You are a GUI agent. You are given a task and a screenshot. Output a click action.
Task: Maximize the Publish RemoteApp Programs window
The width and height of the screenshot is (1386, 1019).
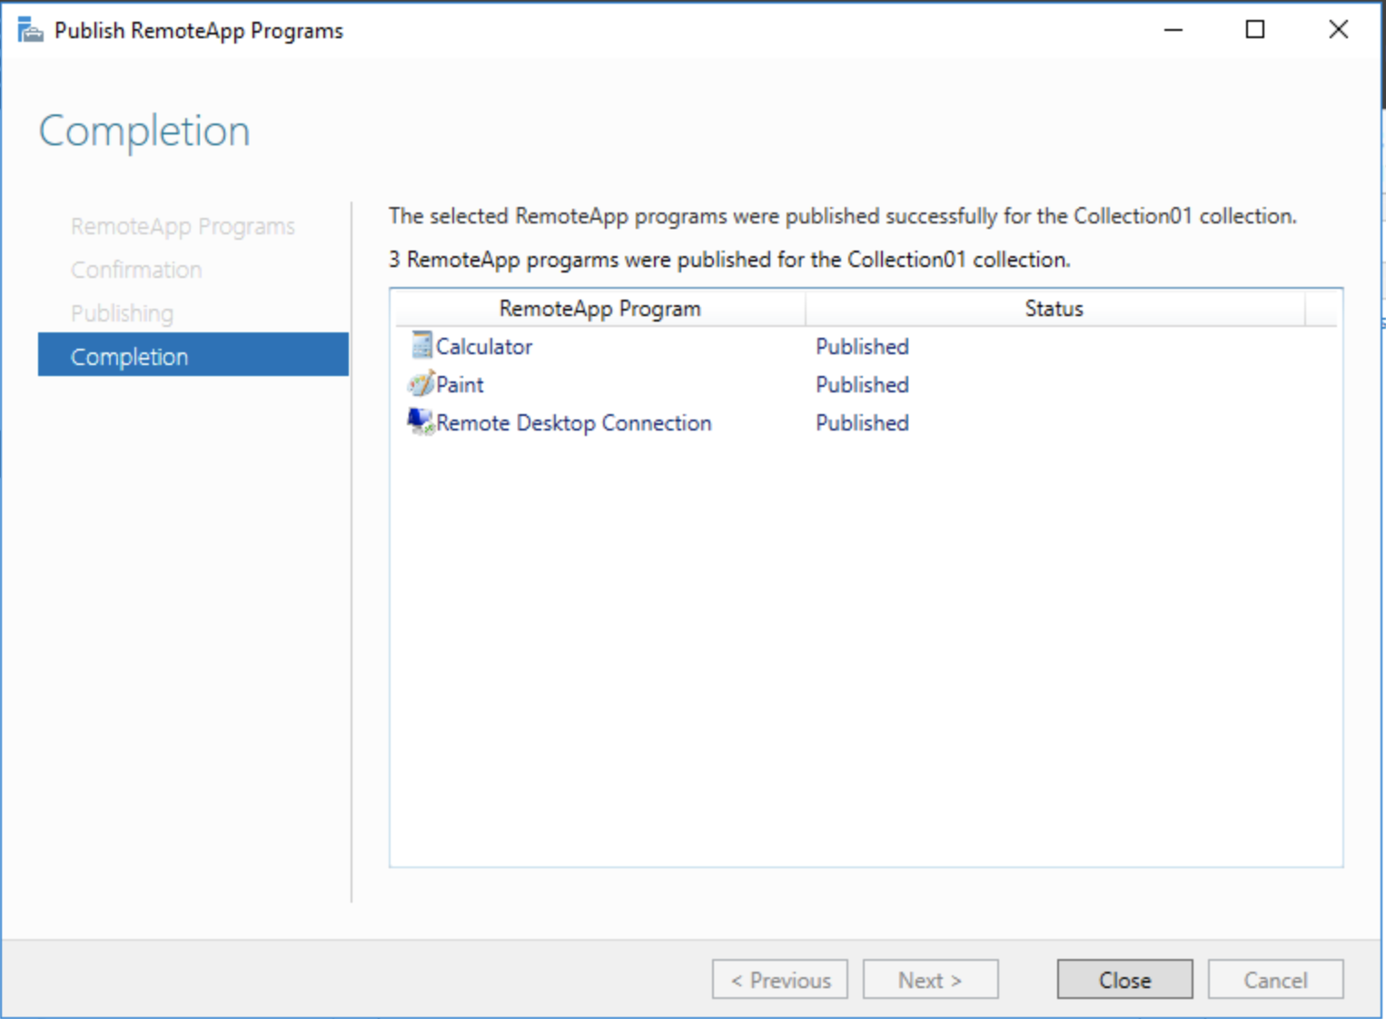[1254, 30]
